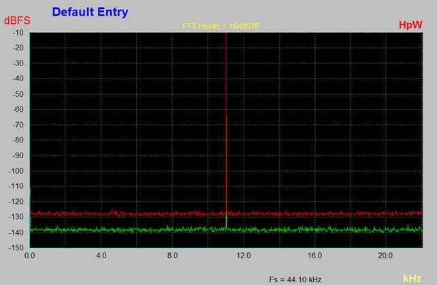Click the "16.0" x-axis label
437x285 pixels.
pos(314,256)
